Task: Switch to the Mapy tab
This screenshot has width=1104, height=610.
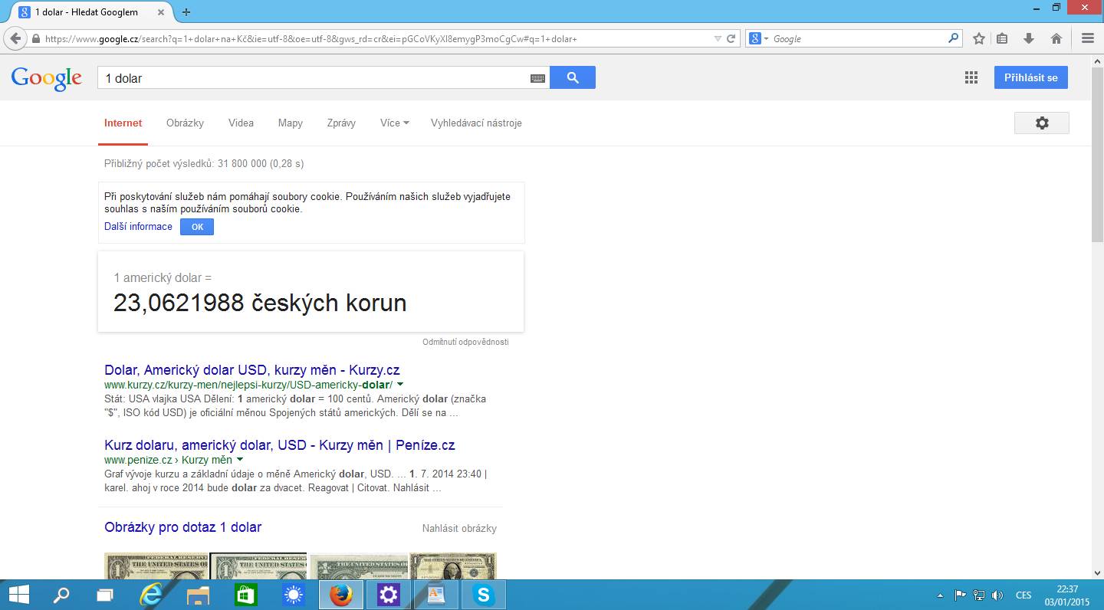Action: (x=291, y=123)
